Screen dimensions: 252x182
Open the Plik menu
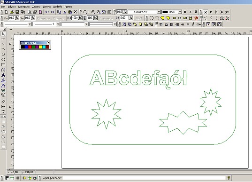(x=3, y=7)
